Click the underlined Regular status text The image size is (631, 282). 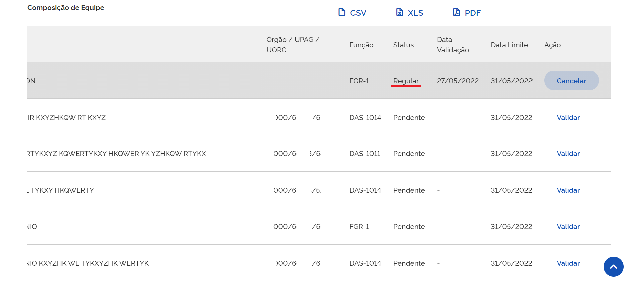coord(406,81)
